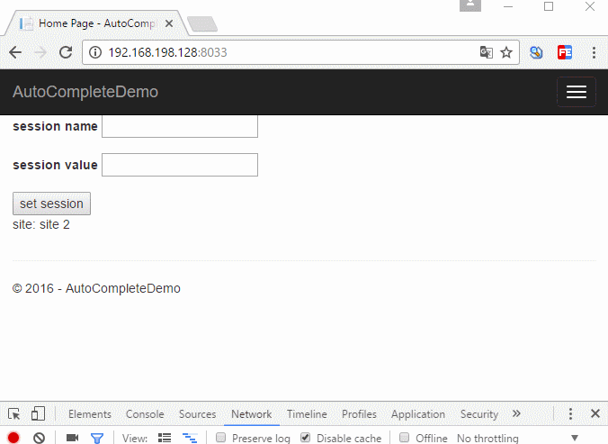Click the translate page icon
608x444 pixels.
coord(487,52)
